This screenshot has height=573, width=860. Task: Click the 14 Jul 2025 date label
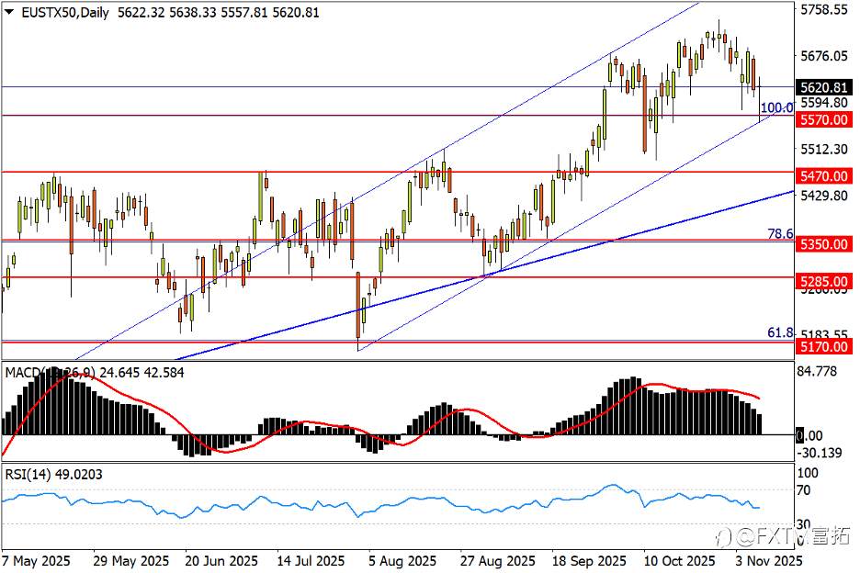coord(311,561)
